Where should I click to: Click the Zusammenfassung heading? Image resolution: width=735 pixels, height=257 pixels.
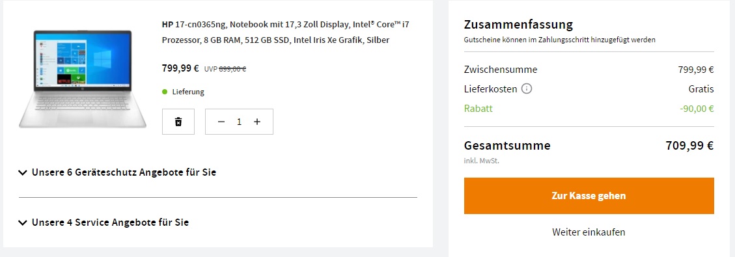coord(518,24)
